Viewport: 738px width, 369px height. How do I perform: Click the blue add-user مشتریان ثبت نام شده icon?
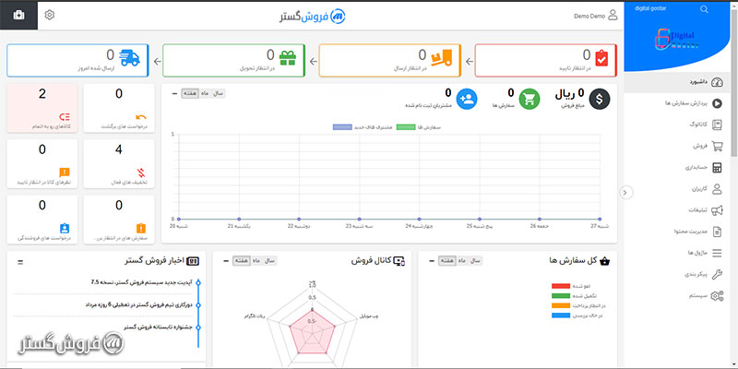pos(467,99)
